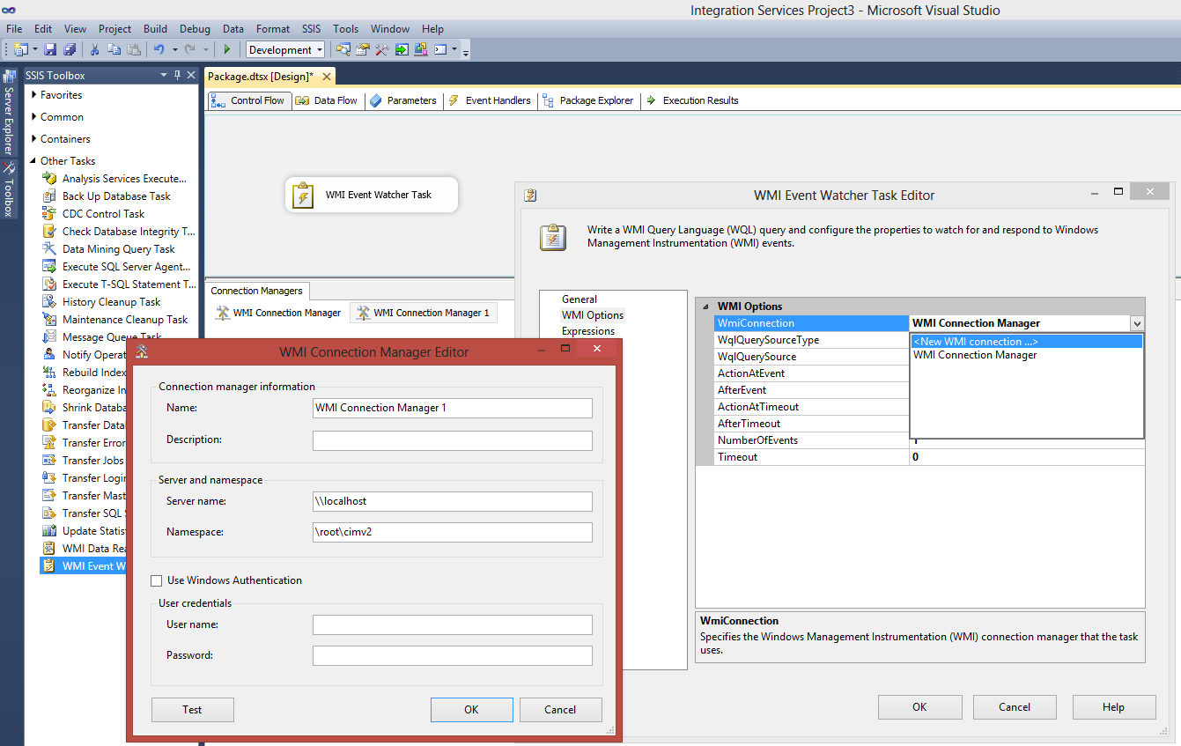
Task: Open SSIS Toolbox window position dropdown
Action: (x=163, y=76)
